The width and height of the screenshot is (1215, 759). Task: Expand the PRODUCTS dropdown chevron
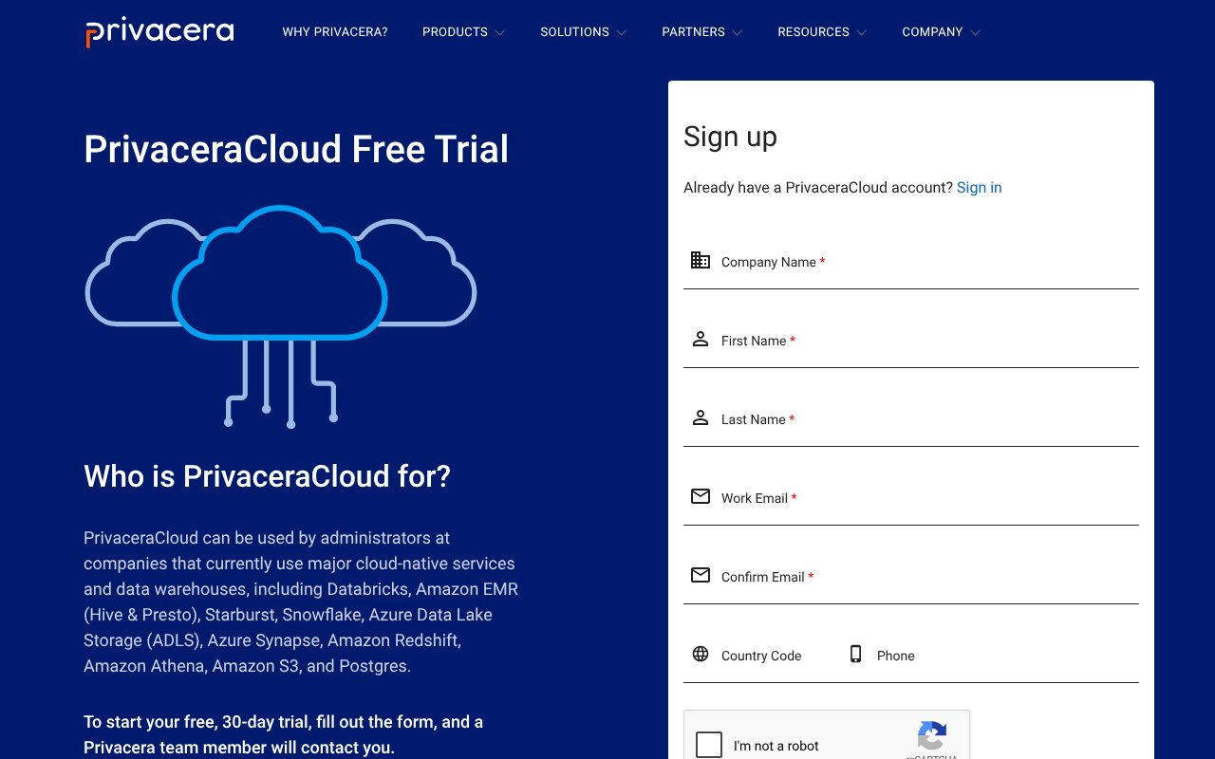click(500, 32)
